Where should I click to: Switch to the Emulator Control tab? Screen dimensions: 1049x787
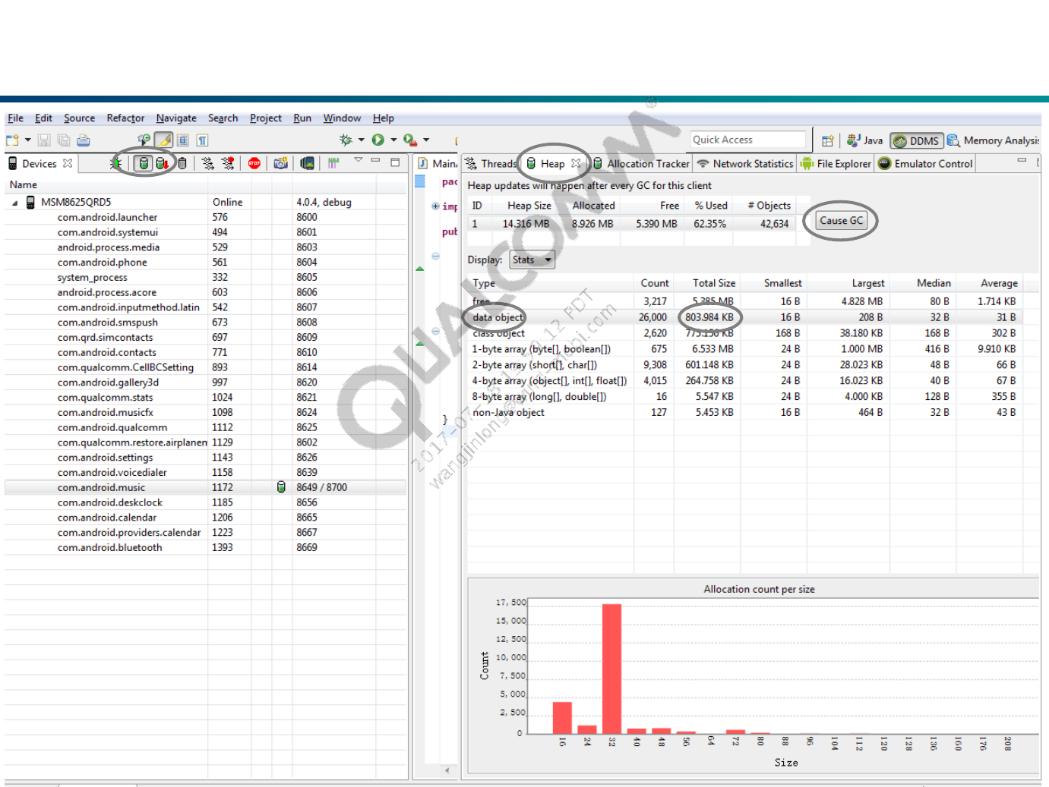pyautogui.click(x=925, y=164)
